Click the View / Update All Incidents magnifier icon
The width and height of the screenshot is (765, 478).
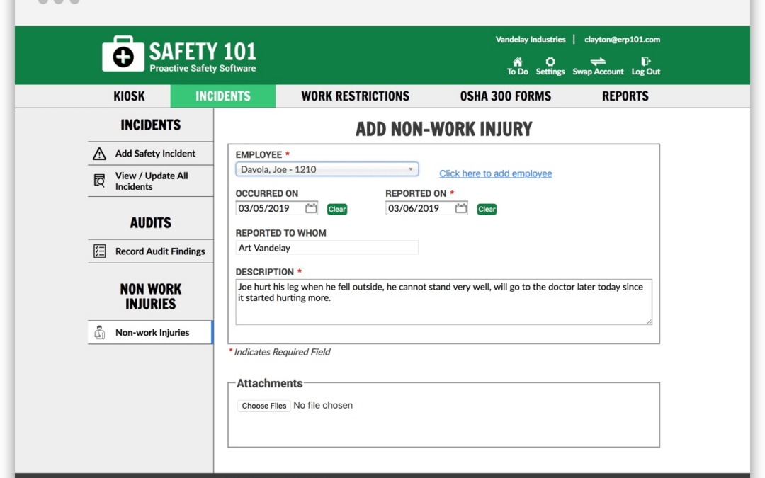tap(100, 181)
